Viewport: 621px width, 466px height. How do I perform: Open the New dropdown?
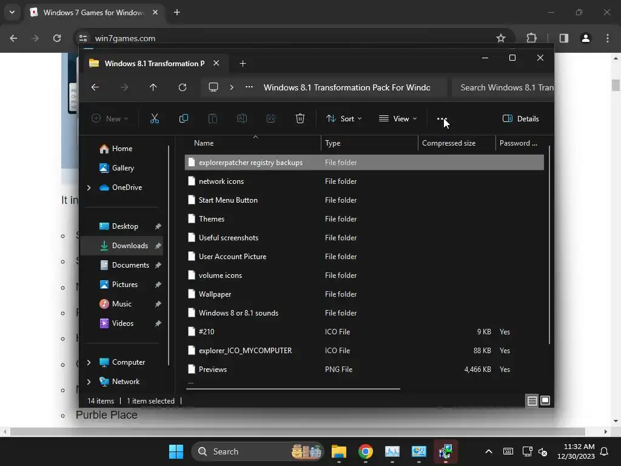click(x=110, y=118)
